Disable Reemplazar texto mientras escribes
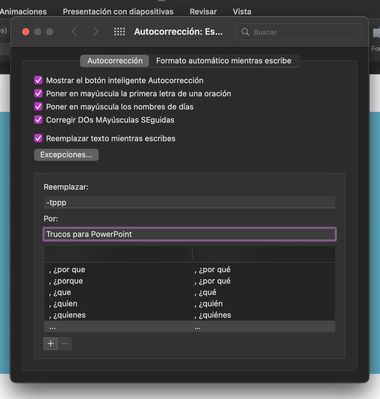Screen dimensions: 380x399 (38, 138)
